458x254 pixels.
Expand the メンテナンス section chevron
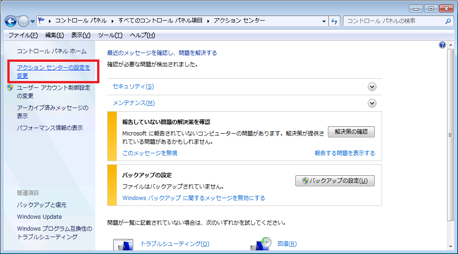(x=372, y=103)
